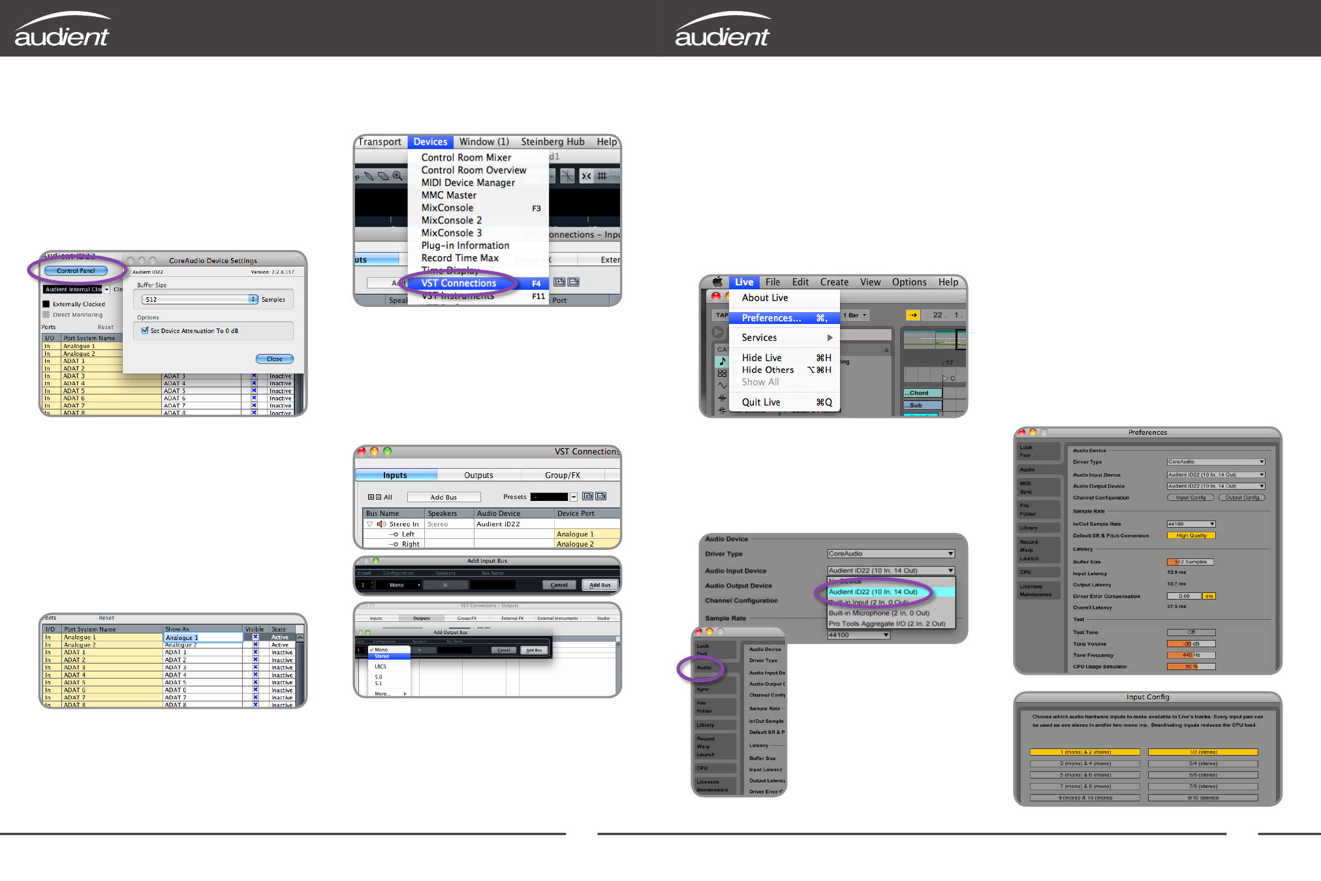
Task: Toggle Visible X for Analogue 2 in Show As table
Action: click(x=255, y=645)
